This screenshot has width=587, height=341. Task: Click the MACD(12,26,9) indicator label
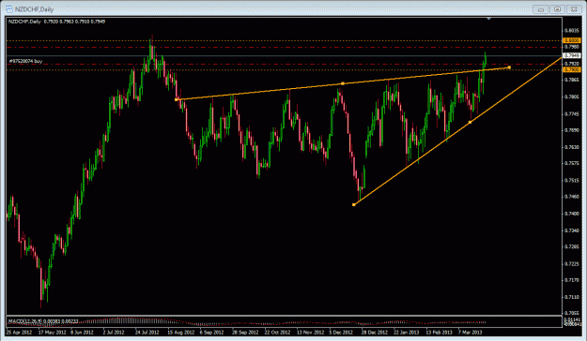tap(43, 321)
